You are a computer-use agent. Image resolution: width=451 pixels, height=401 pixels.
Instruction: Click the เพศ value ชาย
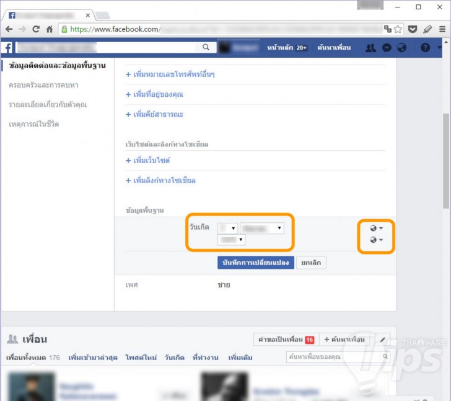224,285
